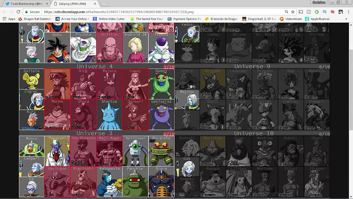Click the address bar URL
Viewport: 353px width, 199px height.
[x=119, y=12]
